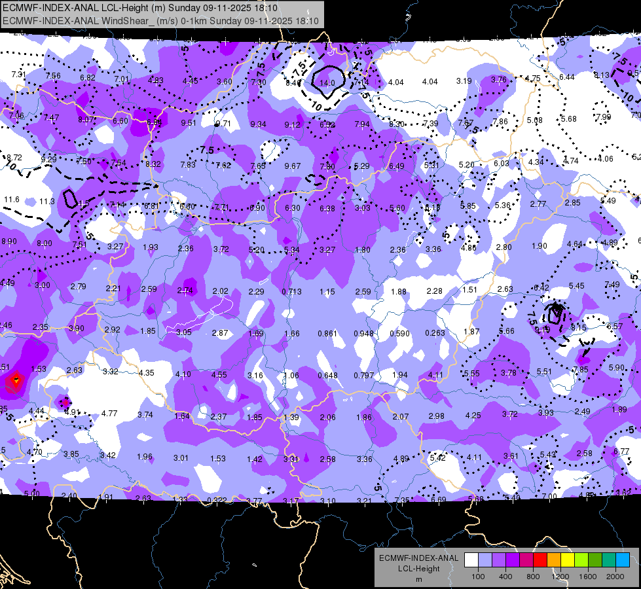Click the map value 0.263

point(435,333)
